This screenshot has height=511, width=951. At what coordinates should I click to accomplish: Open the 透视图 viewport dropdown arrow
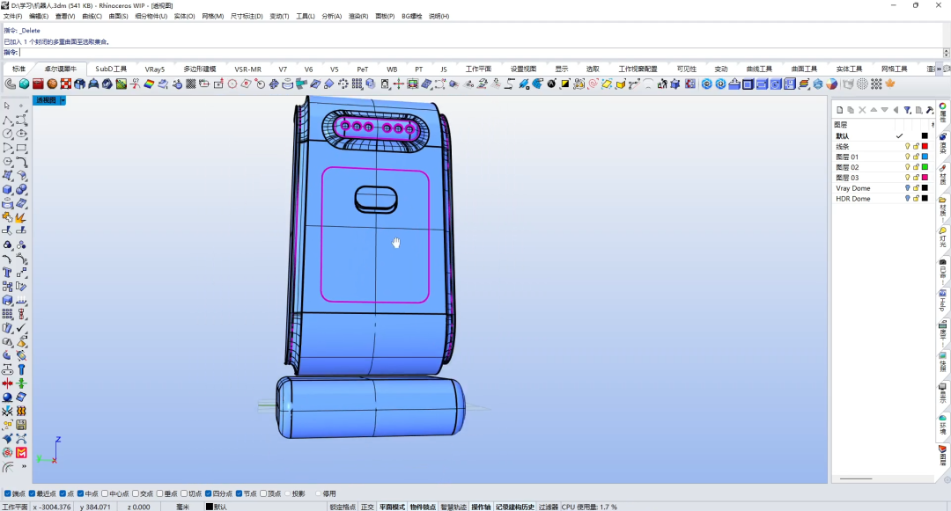(x=63, y=100)
